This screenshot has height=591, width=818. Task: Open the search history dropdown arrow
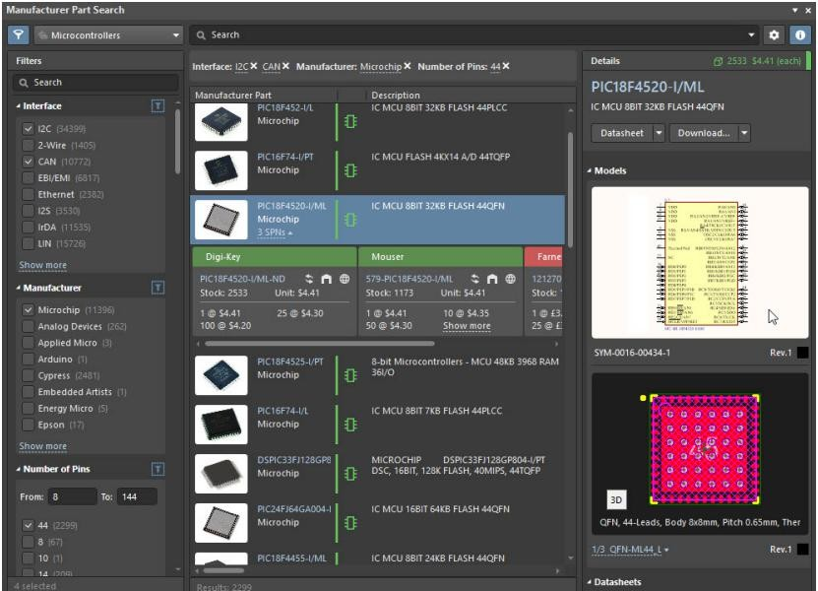tap(751, 35)
